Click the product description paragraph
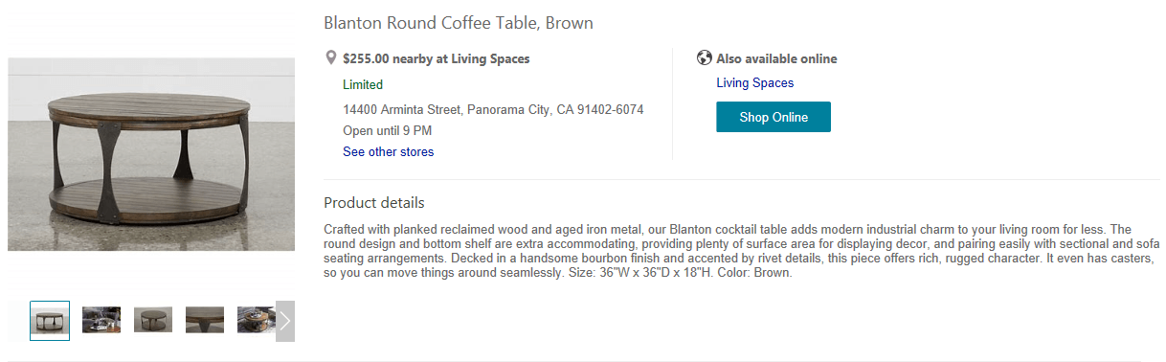Image resolution: width=1166 pixels, height=362 pixels. 742,251
